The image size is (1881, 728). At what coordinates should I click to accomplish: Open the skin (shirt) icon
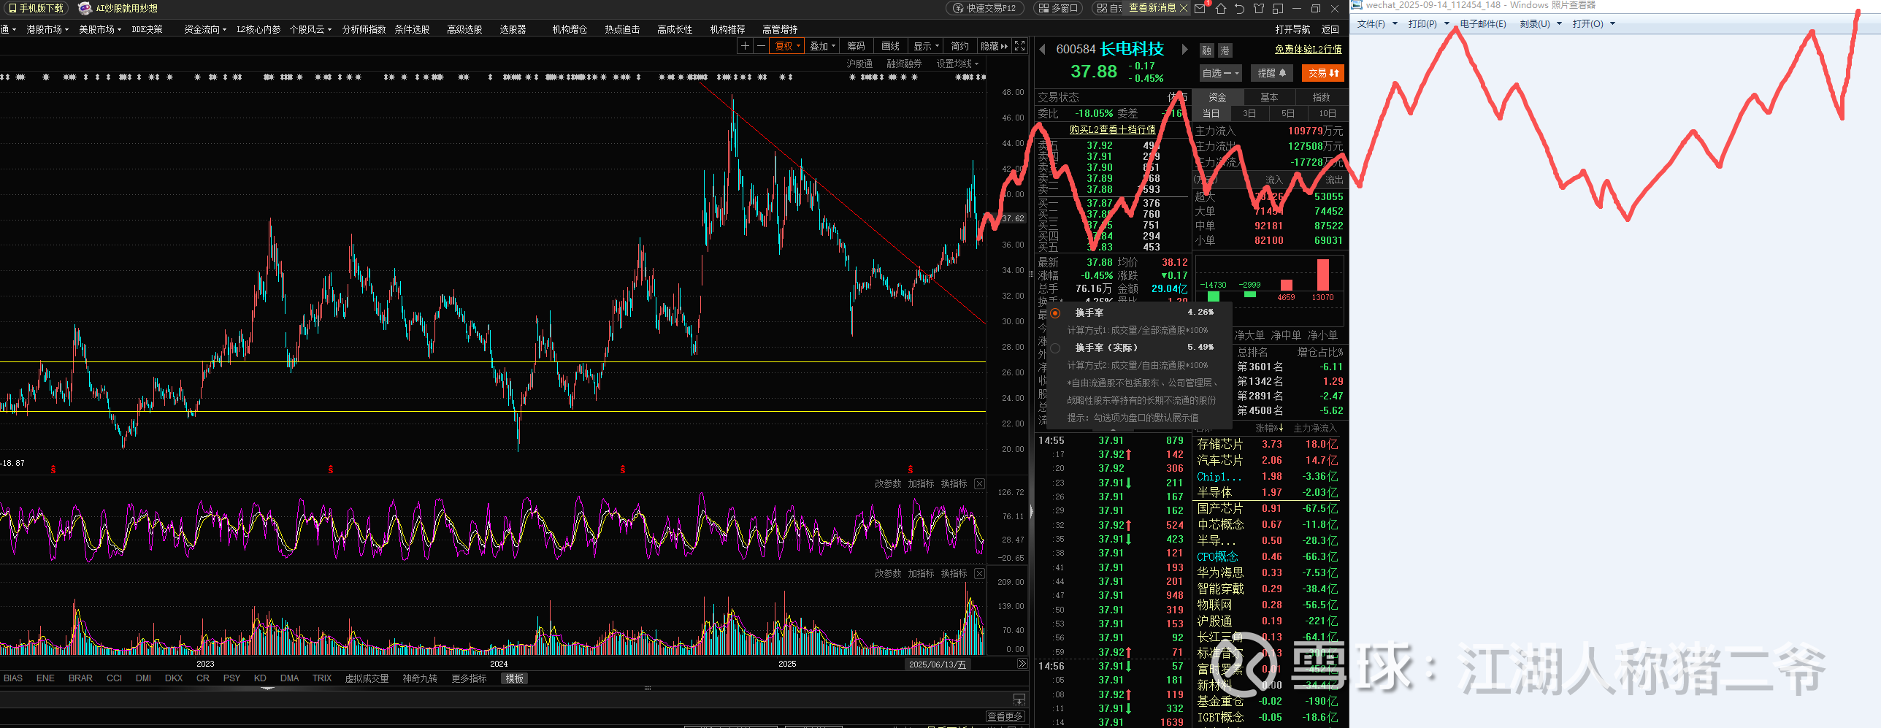tap(1258, 9)
